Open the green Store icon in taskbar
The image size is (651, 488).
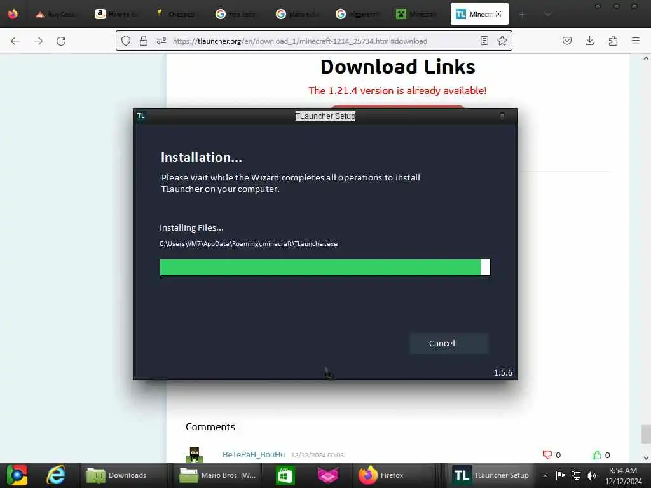pyautogui.click(x=285, y=475)
